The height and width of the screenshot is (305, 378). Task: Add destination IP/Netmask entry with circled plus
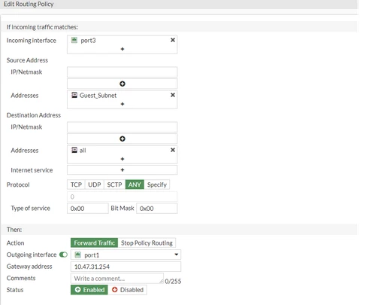pyautogui.click(x=122, y=139)
